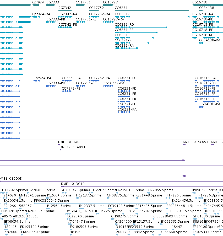Click EST LD11292.5prime
Image resolution: width=223 pixels, height=236 pixels.
click(14, 190)
